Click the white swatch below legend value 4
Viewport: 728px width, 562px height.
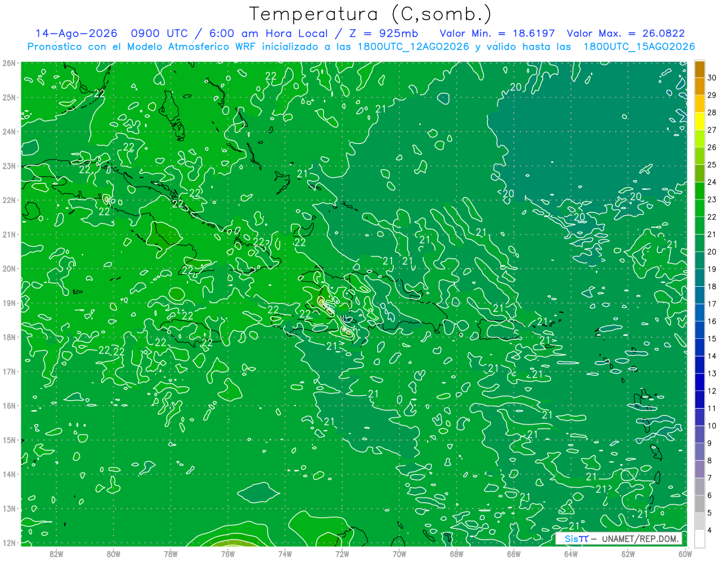[x=699, y=538]
